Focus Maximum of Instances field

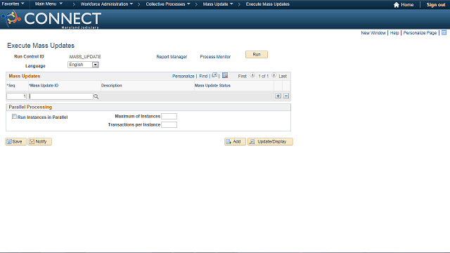coord(169,116)
